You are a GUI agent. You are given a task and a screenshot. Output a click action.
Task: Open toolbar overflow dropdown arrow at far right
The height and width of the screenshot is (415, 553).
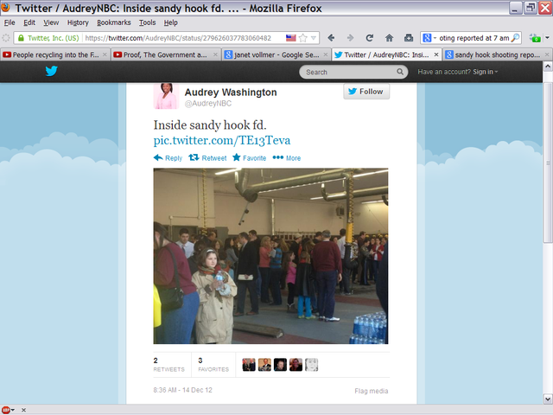point(547,38)
